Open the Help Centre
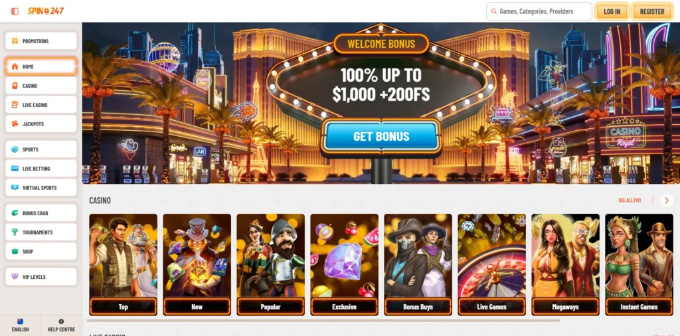This screenshot has height=336, width=680. pyautogui.click(x=61, y=325)
